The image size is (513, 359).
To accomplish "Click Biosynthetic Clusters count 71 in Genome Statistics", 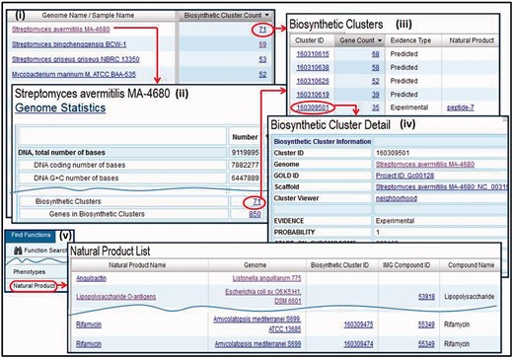I will [x=256, y=202].
